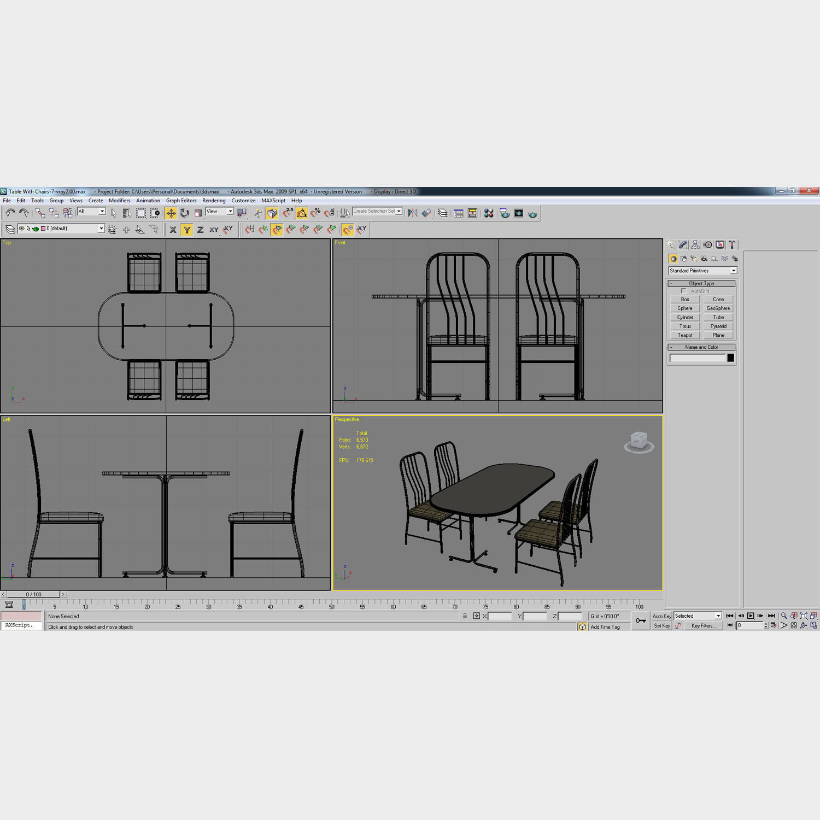820x820 pixels.
Task: Open the selection filter 'All' dropdown
Action: [x=91, y=212]
